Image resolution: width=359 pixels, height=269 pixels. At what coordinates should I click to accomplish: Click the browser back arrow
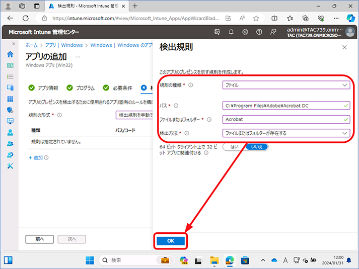click(x=10, y=18)
